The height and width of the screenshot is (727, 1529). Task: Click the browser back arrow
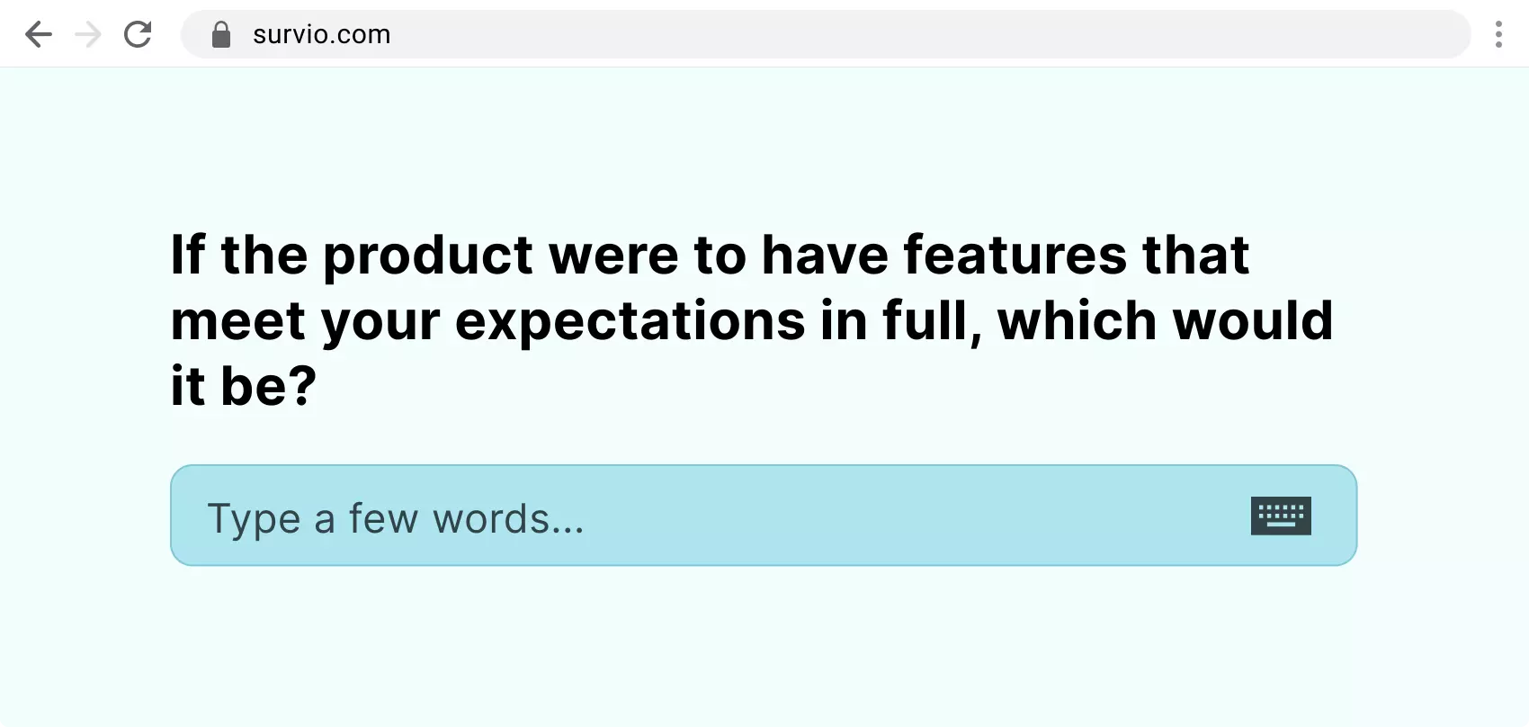click(x=39, y=34)
